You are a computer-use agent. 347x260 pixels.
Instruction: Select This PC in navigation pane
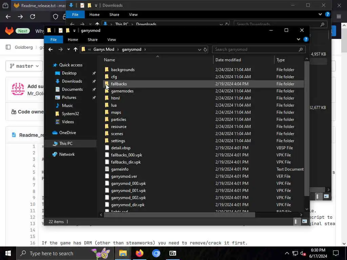(x=66, y=144)
